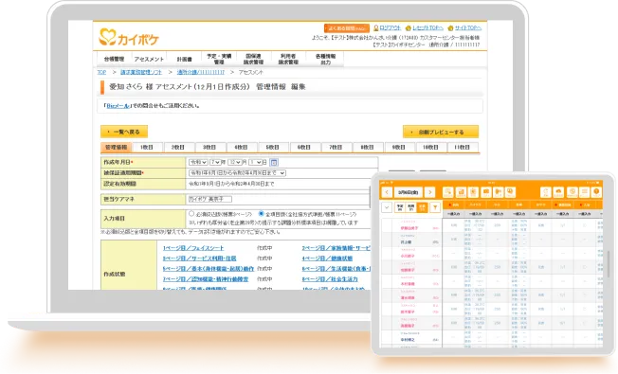The image size is (618, 374).
Task: Go to previous day on tablet
Action: coord(387,192)
